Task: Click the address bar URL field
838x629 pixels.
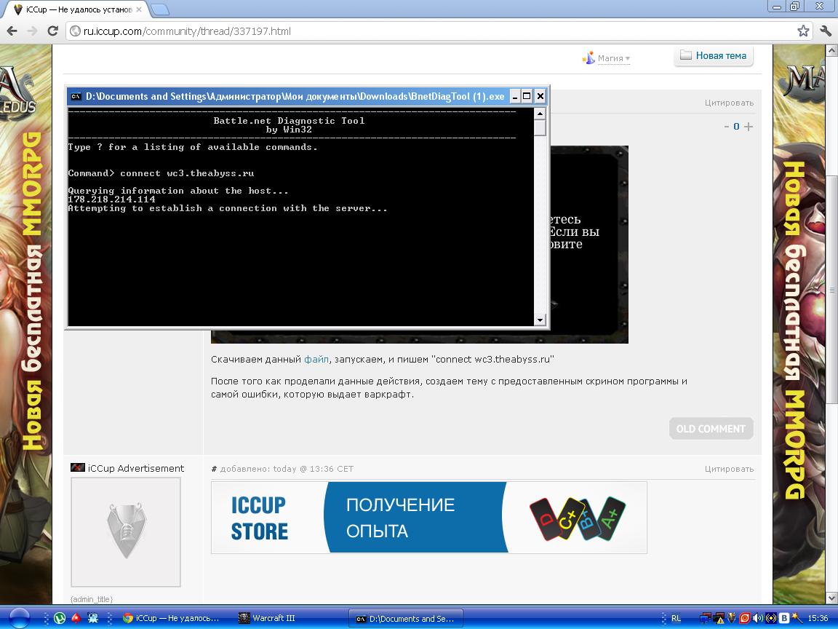Action: tap(438, 31)
